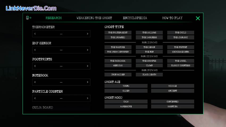
Task: Click the EMF Sensor value field
Action: pos(61,50)
